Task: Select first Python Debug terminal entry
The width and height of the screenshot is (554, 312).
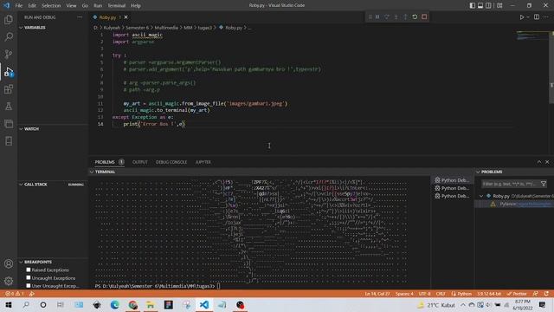Action: (452, 180)
